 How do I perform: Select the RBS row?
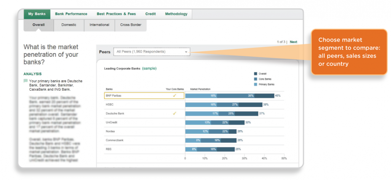(x=144, y=149)
